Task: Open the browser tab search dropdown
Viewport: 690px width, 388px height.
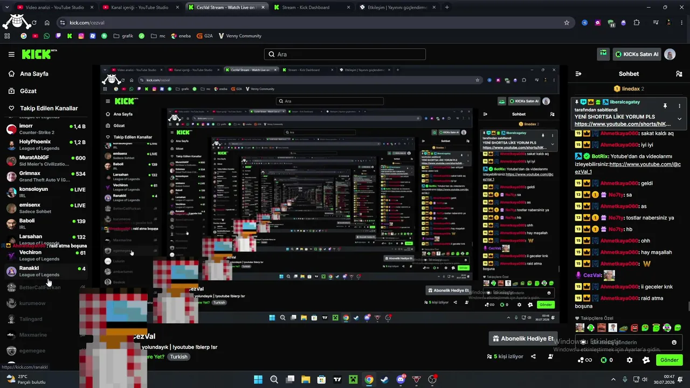Action: (8, 8)
